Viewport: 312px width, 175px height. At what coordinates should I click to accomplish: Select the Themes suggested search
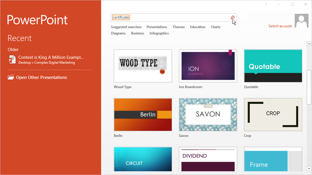tap(179, 27)
